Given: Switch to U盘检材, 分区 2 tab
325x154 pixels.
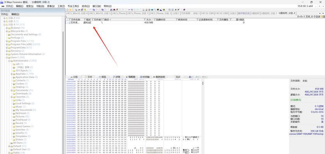Looking at the screenshot, I should pyautogui.click(x=287, y=13).
